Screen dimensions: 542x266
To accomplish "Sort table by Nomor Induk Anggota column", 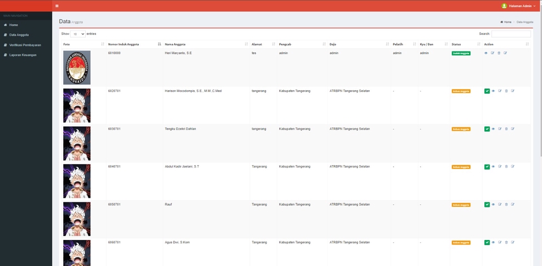I will (134, 44).
